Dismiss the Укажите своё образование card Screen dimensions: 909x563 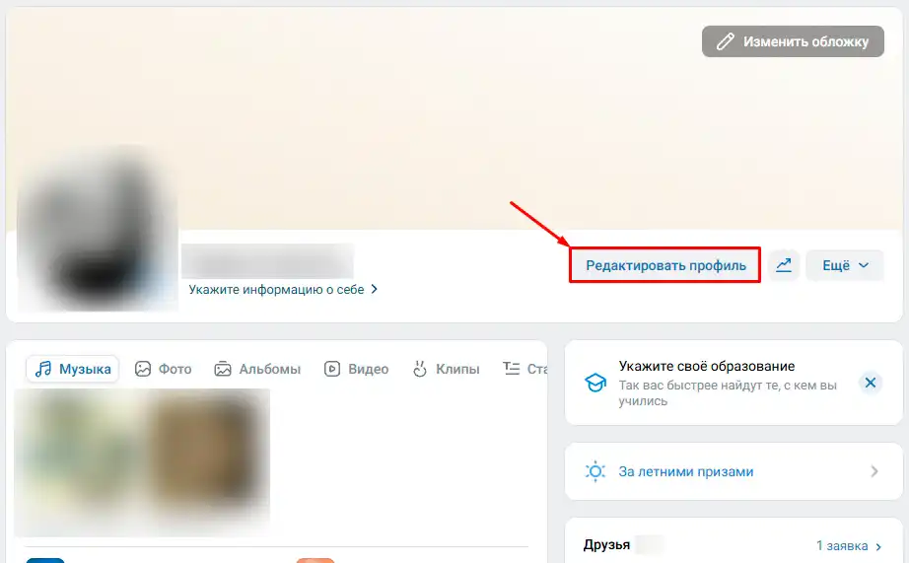pyautogui.click(x=871, y=383)
